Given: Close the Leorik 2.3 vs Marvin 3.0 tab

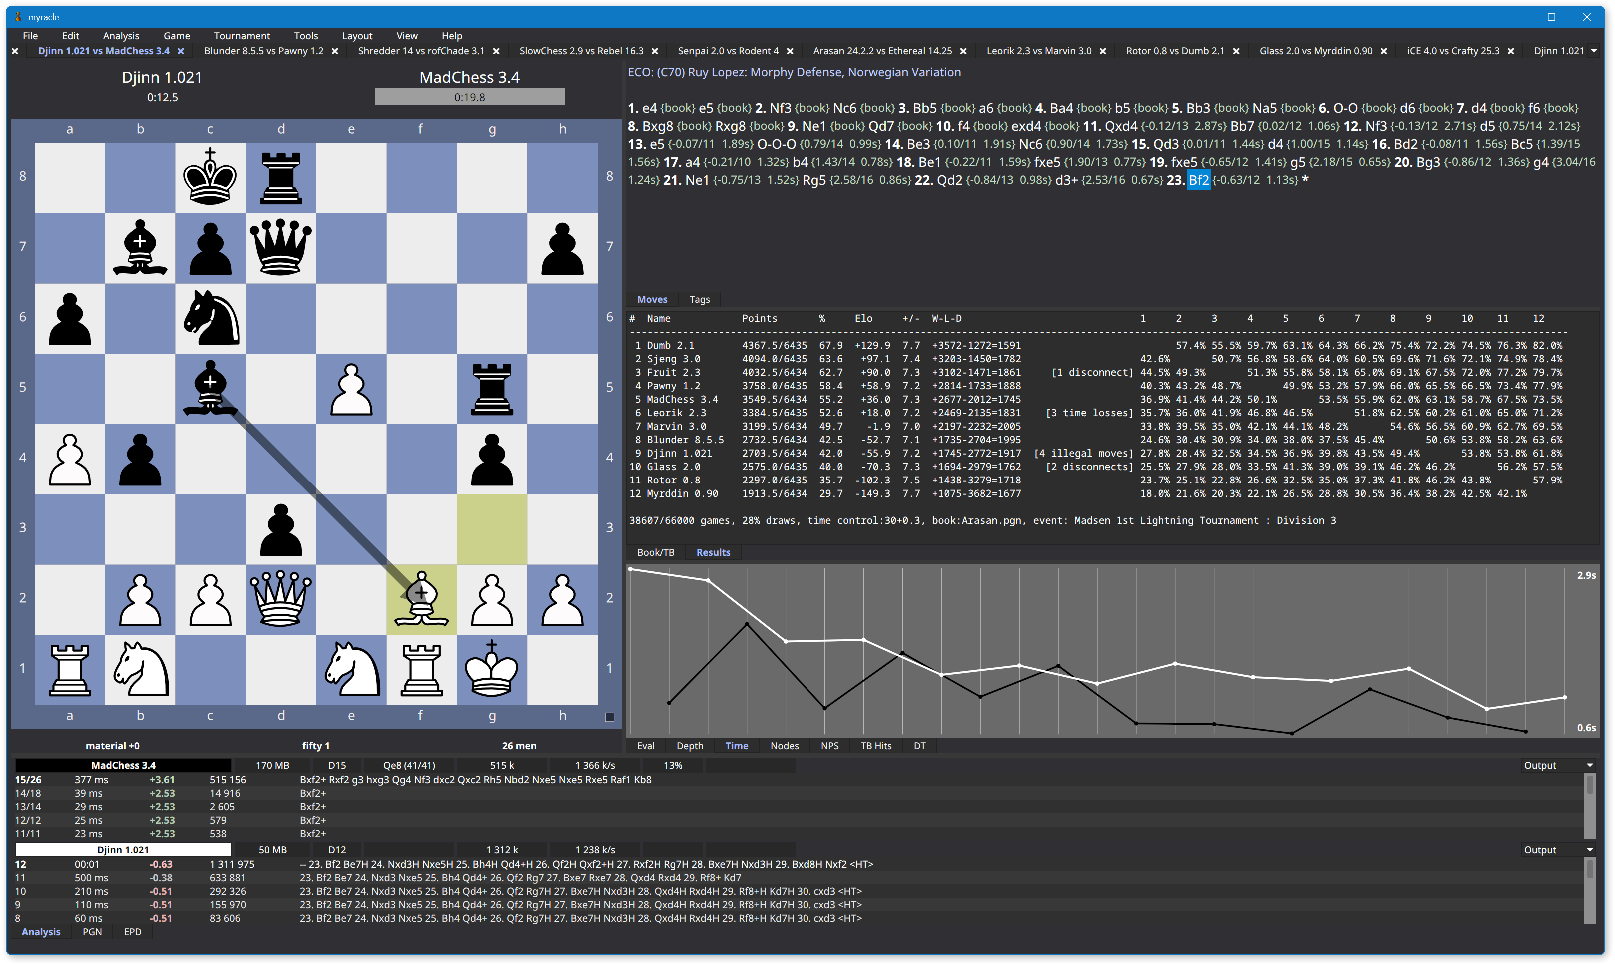Looking at the screenshot, I should click(1103, 51).
